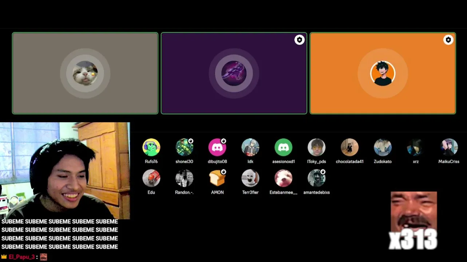Click the badge on shonel30's avatar
The image size is (467, 262).
click(x=191, y=141)
